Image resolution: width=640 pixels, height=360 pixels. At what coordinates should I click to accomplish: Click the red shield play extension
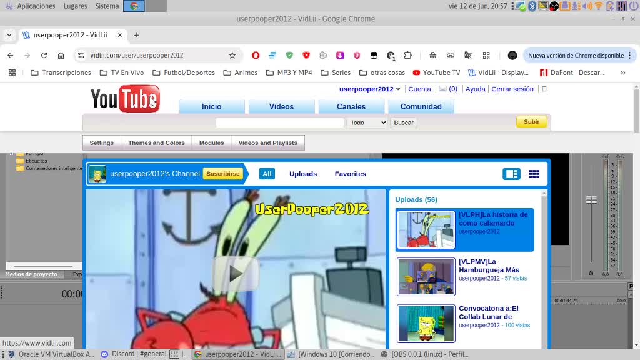coord(306,55)
